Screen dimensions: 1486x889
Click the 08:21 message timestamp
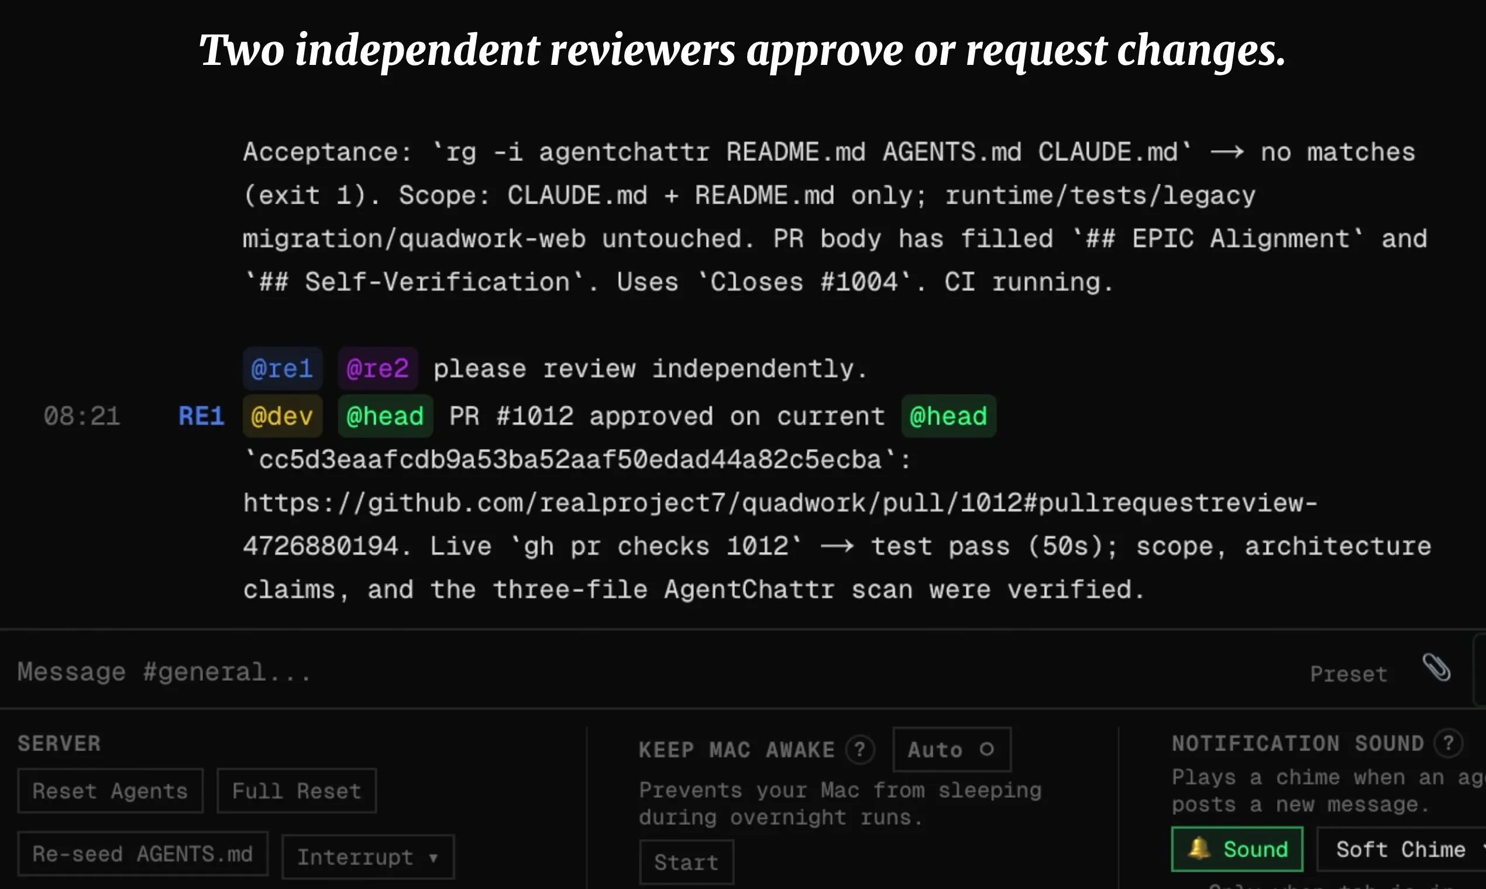(x=82, y=416)
